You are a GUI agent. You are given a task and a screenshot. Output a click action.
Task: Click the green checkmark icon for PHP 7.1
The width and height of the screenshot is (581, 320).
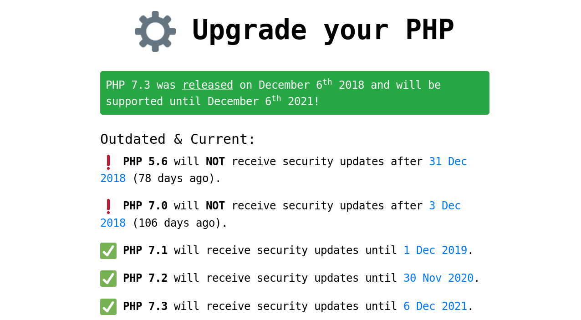tap(108, 251)
